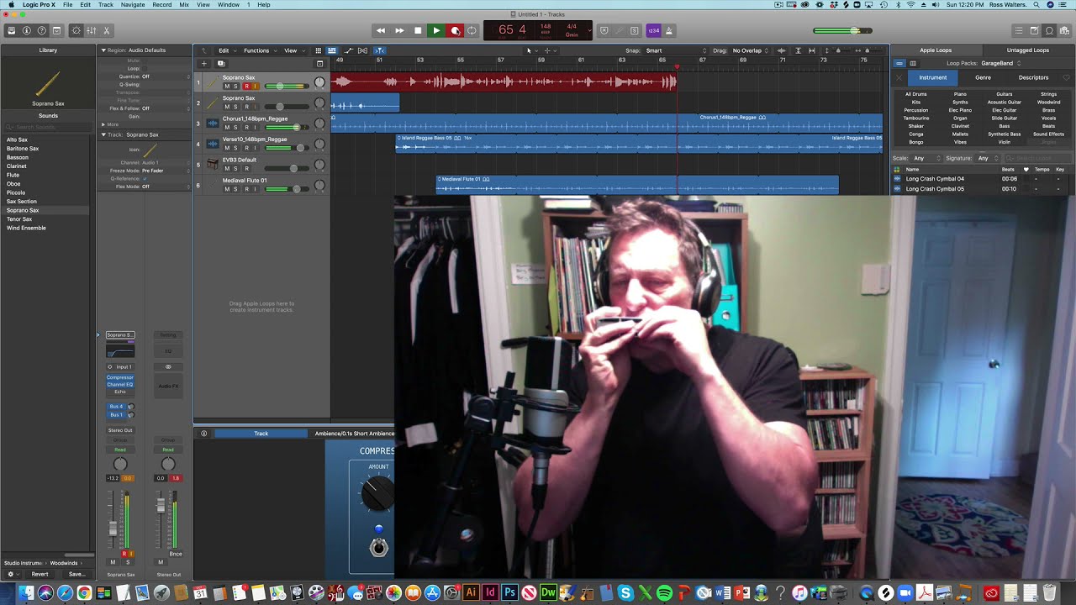
Task: Click the Bus 4 send slot
Action: coord(117,407)
